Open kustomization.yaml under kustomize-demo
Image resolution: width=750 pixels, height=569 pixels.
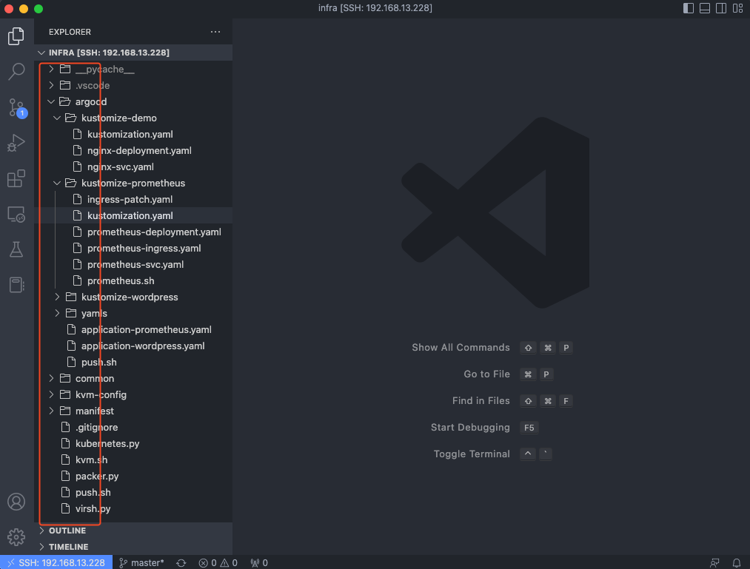[133, 135]
